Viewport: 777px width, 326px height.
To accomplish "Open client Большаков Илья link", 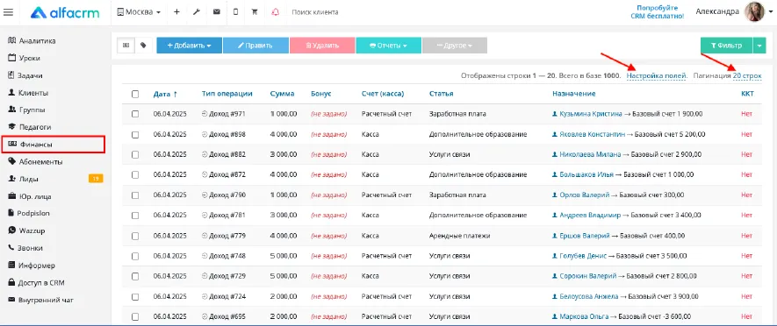I will point(586,174).
